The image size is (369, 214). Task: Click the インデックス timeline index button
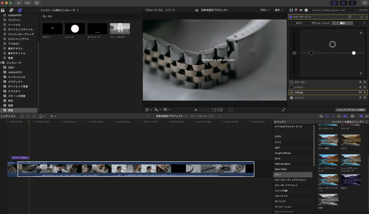(x=8, y=116)
